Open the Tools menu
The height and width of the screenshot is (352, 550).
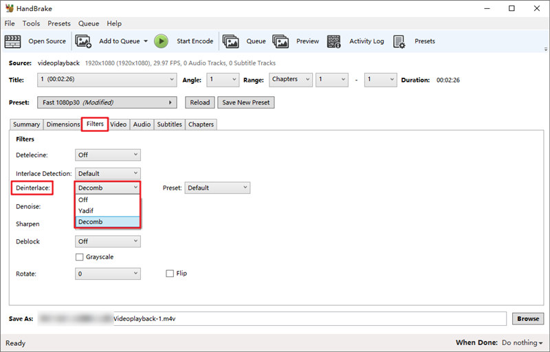pos(31,23)
